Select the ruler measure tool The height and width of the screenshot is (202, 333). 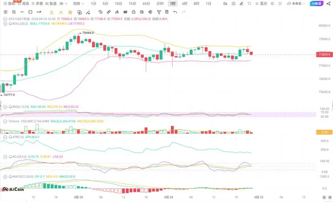coord(108,12)
